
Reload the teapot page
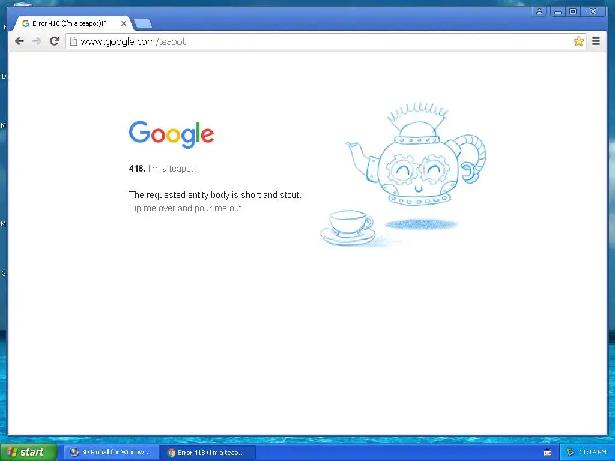coord(54,41)
